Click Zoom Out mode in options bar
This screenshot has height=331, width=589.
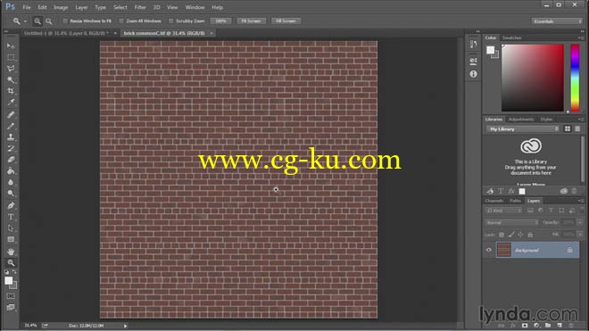pyautogui.click(x=49, y=21)
